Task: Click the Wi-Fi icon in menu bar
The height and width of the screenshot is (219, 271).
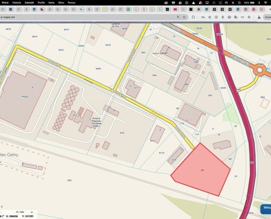Action: click(265, 3)
